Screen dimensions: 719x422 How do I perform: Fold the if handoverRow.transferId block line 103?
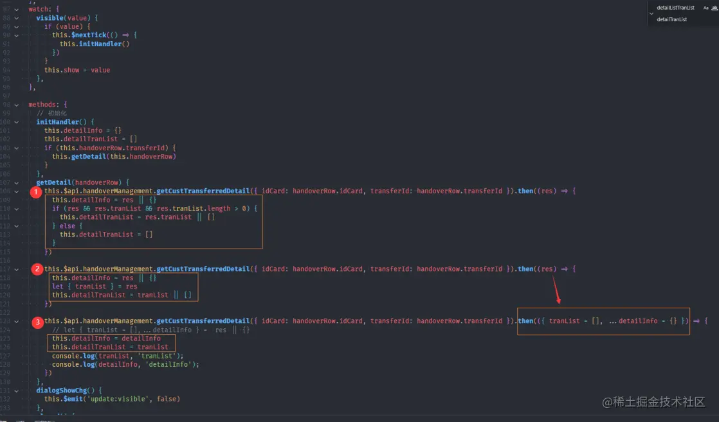tap(17, 148)
